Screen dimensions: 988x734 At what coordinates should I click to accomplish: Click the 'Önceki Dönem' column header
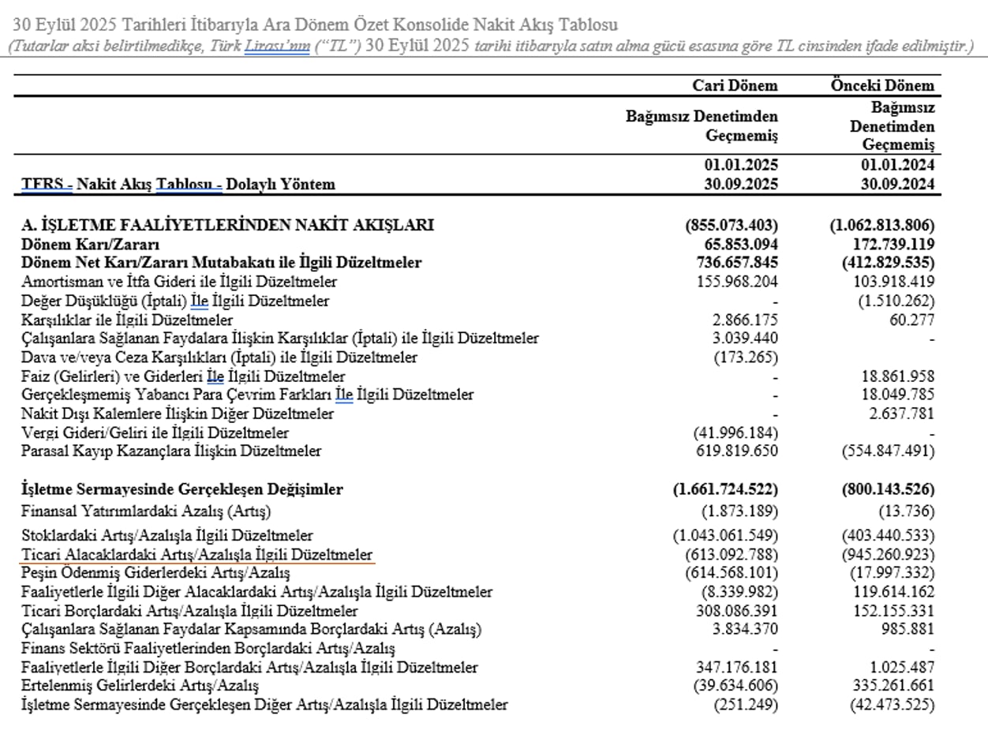click(881, 86)
